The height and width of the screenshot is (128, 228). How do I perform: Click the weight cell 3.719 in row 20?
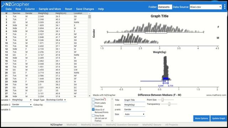(x=41, y=73)
